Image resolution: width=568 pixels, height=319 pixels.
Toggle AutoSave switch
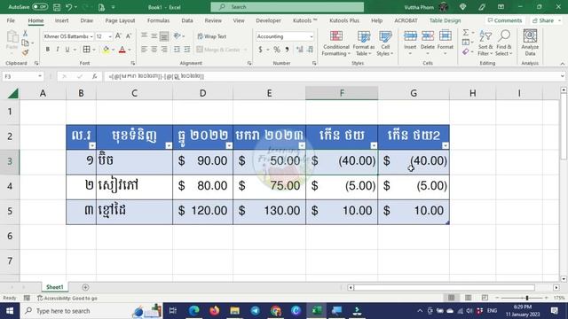point(40,7)
